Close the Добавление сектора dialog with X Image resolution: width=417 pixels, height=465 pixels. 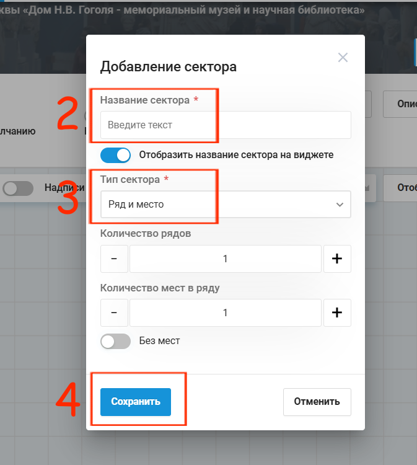343,57
